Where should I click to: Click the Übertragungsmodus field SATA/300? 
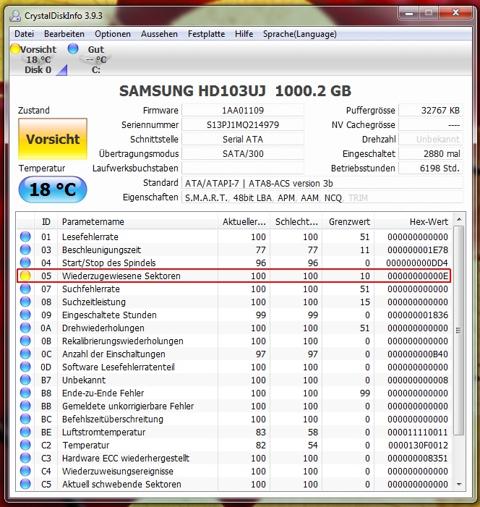click(243, 153)
